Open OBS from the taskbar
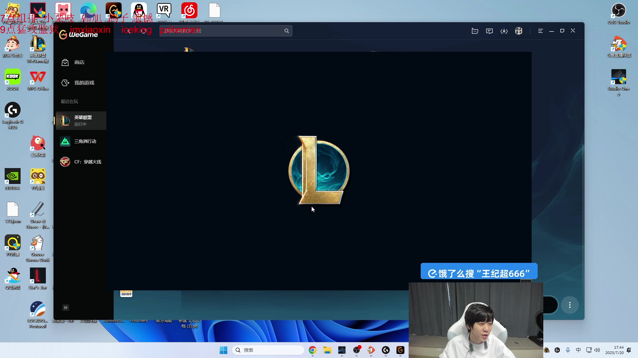The width and height of the screenshot is (638, 358). [x=357, y=350]
